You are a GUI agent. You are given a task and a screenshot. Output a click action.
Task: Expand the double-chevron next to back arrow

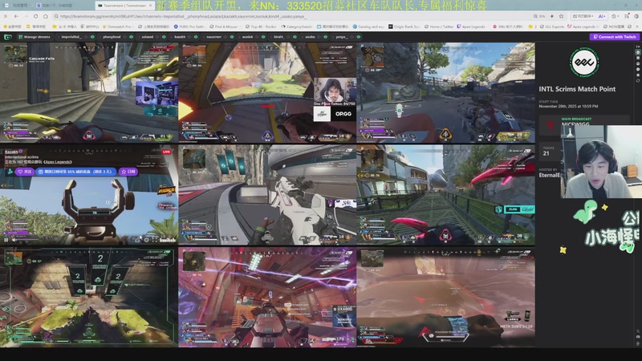(6, 16)
